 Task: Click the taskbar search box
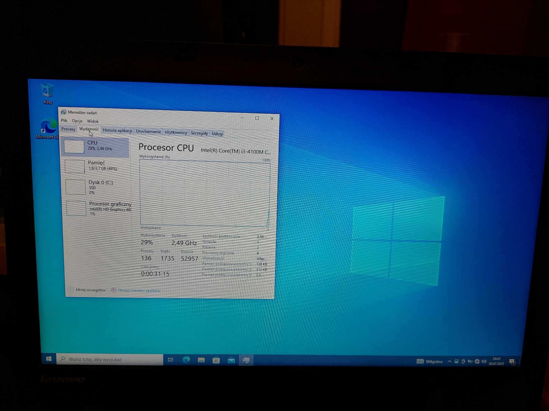click(110, 359)
